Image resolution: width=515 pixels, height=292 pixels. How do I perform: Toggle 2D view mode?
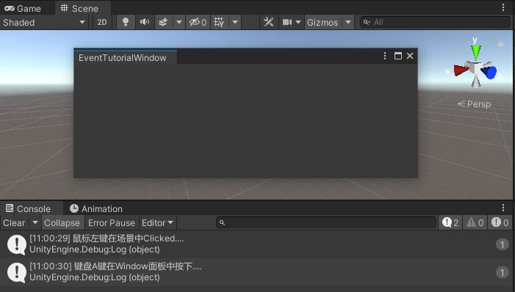(x=102, y=22)
